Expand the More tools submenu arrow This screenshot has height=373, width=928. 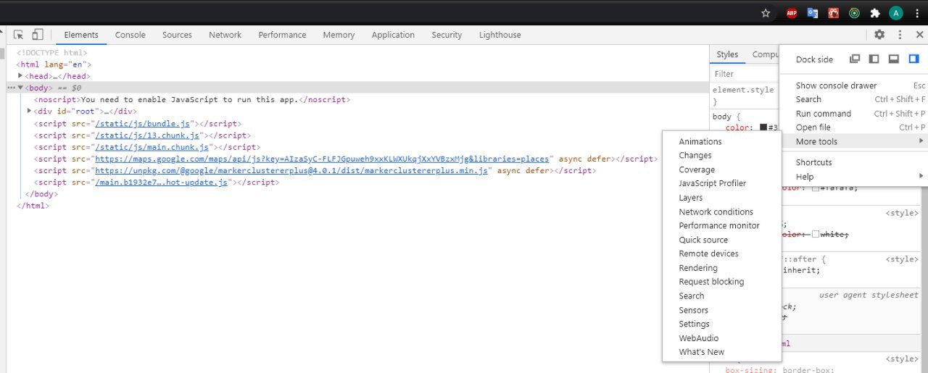(x=921, y=141)
